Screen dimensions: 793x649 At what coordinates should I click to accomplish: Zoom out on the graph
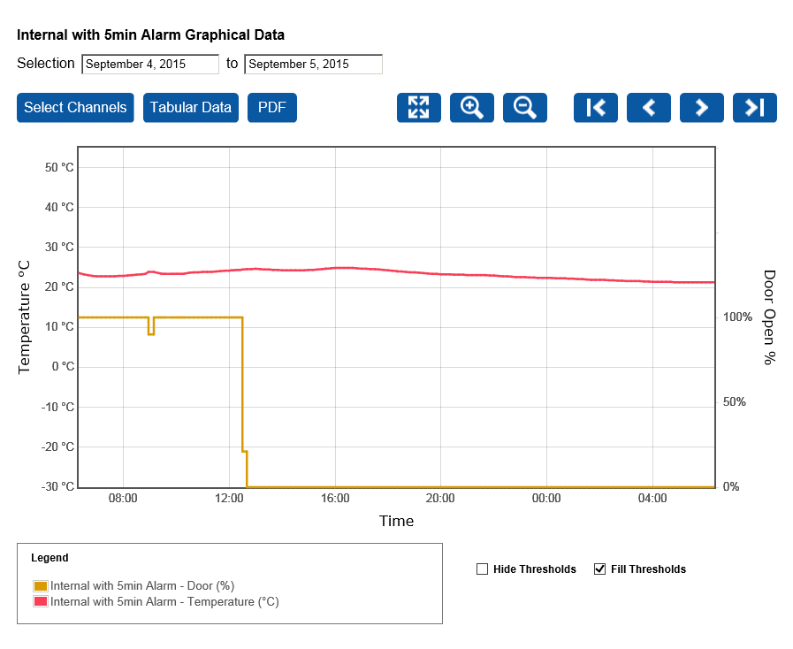[x=524, y=107]
